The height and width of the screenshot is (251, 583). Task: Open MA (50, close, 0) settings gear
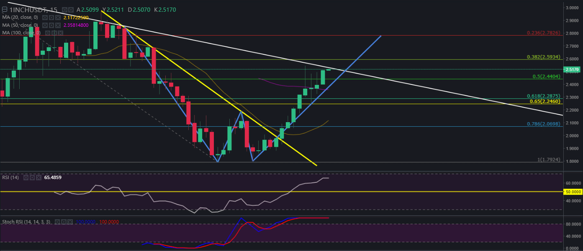[51, 25]
